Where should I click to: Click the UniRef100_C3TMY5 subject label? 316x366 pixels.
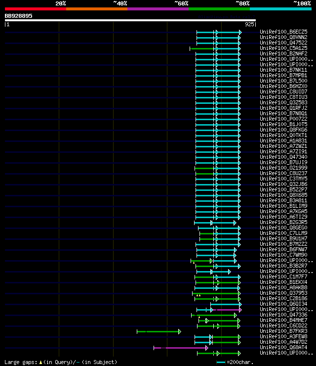click(x=283, y=179)
